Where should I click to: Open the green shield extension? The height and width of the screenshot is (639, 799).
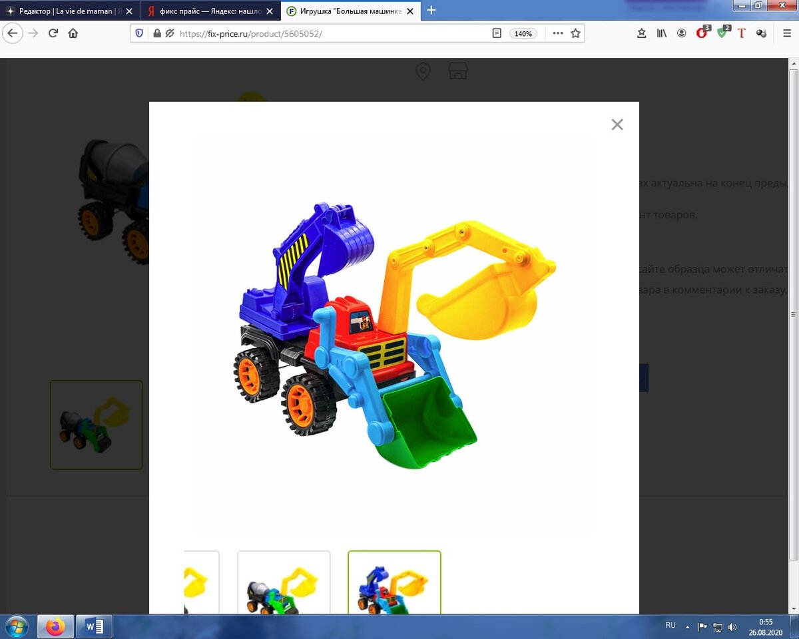coord(723,33)
